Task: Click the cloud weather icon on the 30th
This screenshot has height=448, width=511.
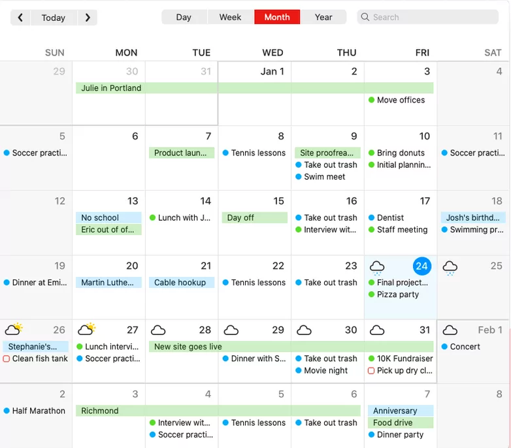Action: (x=304, y=330)
